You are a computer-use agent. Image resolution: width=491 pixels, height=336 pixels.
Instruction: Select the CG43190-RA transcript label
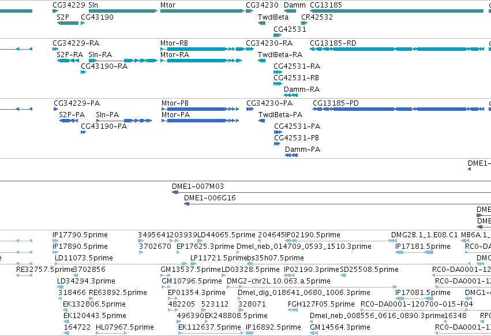pyautogui.click(x=104, y=66)
